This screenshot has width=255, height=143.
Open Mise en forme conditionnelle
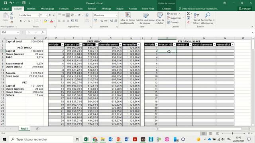tap(127, 18)
